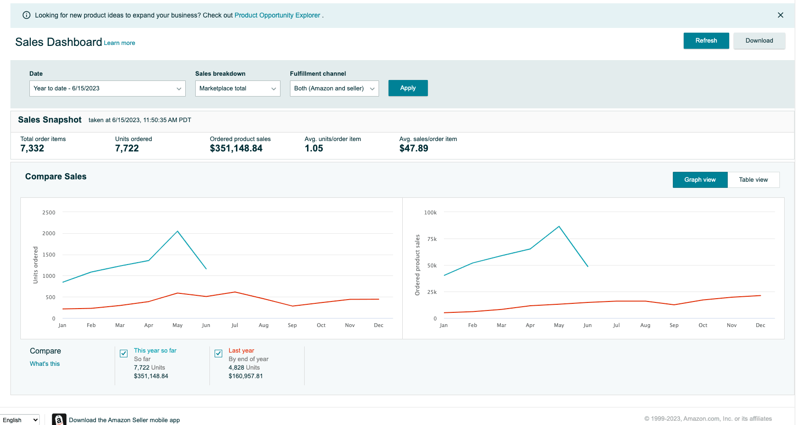The height and width of the screenshot is (425, 796).
Task: Dismiss the Product Opportunity banner
Action: coord(780,15)
